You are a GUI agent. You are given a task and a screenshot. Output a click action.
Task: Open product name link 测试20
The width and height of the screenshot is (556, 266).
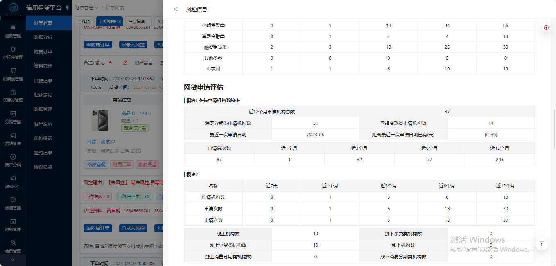point(108,142)
